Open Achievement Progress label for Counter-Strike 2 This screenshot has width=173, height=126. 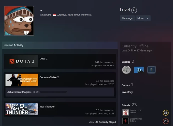click(x=19, y=92)
